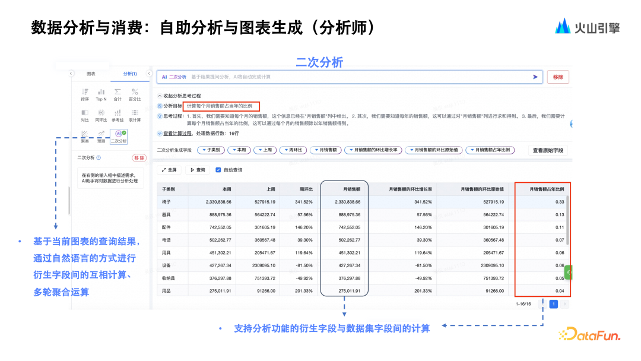Image resolution: width=641 pixels, height=361 pixels.
Task: Click the 查看原始字段 button
Action: 547,150
